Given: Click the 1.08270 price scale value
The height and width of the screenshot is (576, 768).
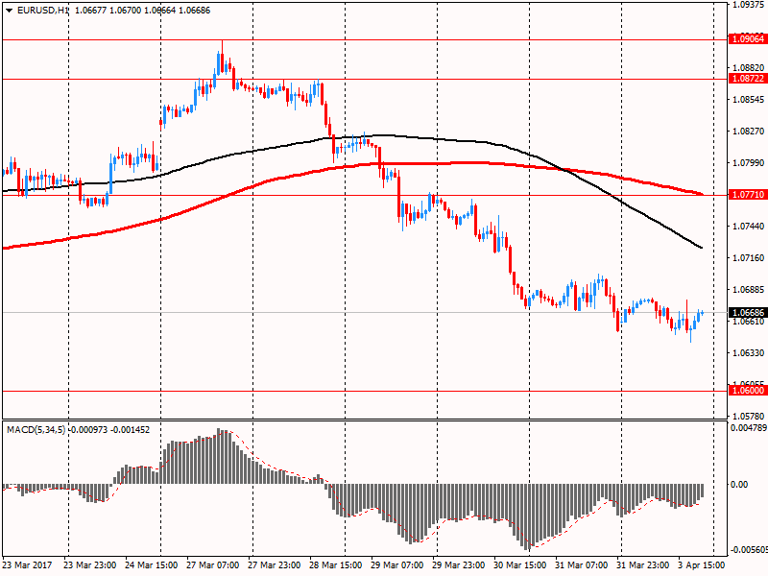Looking at the screenshot, I should tap(749, 131).
